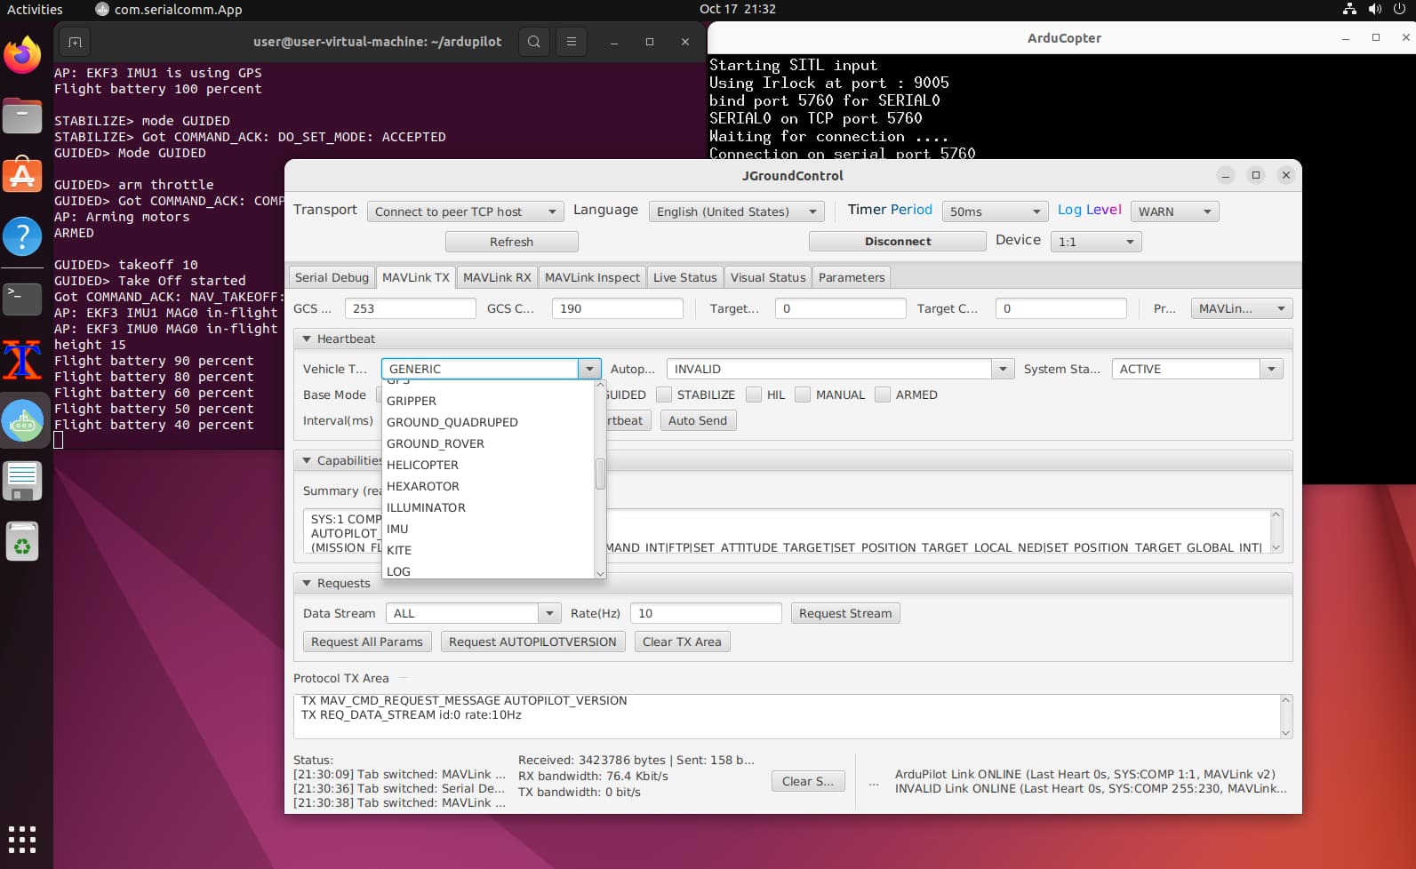Toggle the HIL checkbox

point(754,395)
